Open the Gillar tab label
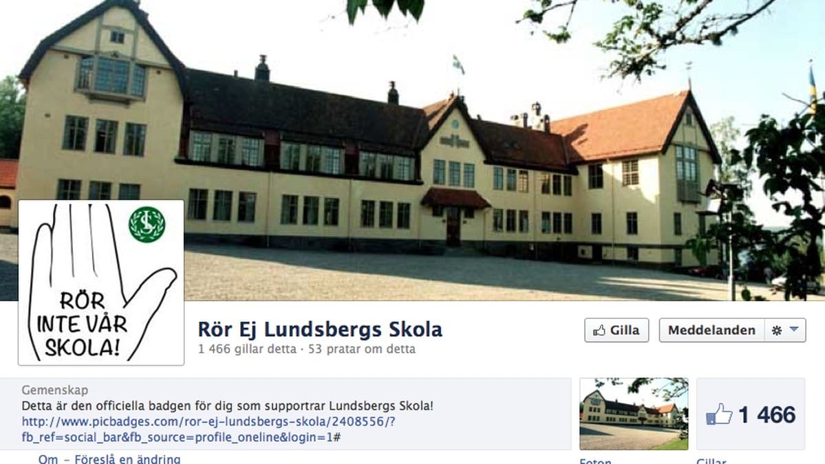Viewport: 825px width, 464px height. (x=711, y=461)
